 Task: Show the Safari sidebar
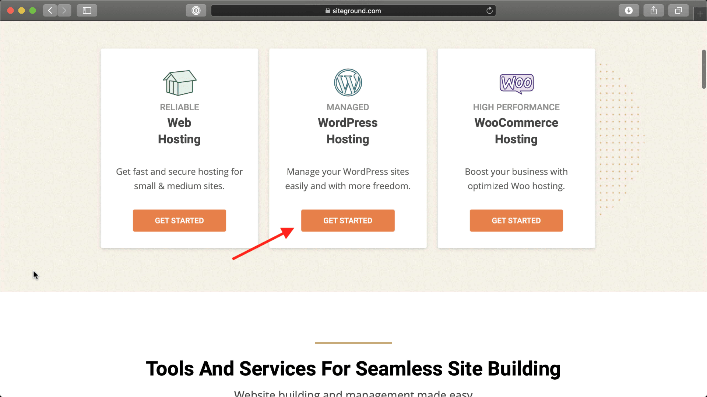coord(87,10)
